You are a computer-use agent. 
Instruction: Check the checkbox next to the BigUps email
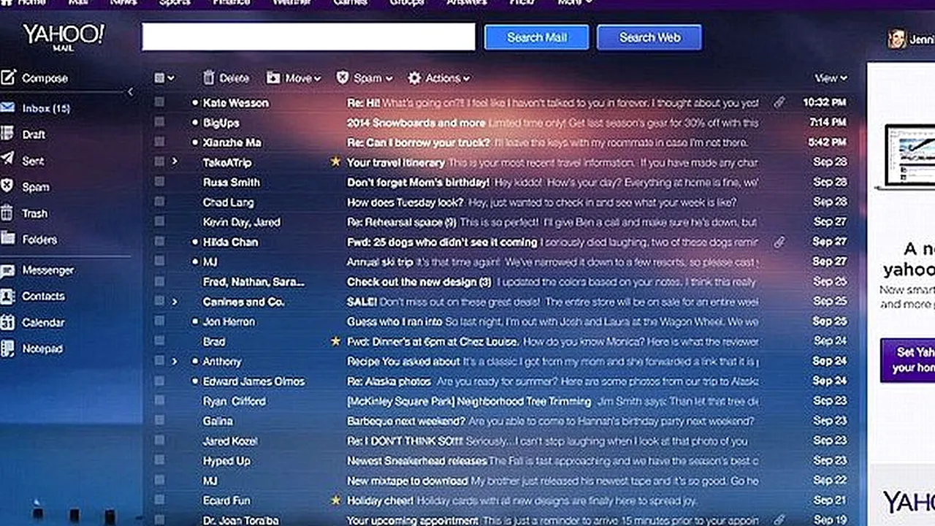coord(159,123)
